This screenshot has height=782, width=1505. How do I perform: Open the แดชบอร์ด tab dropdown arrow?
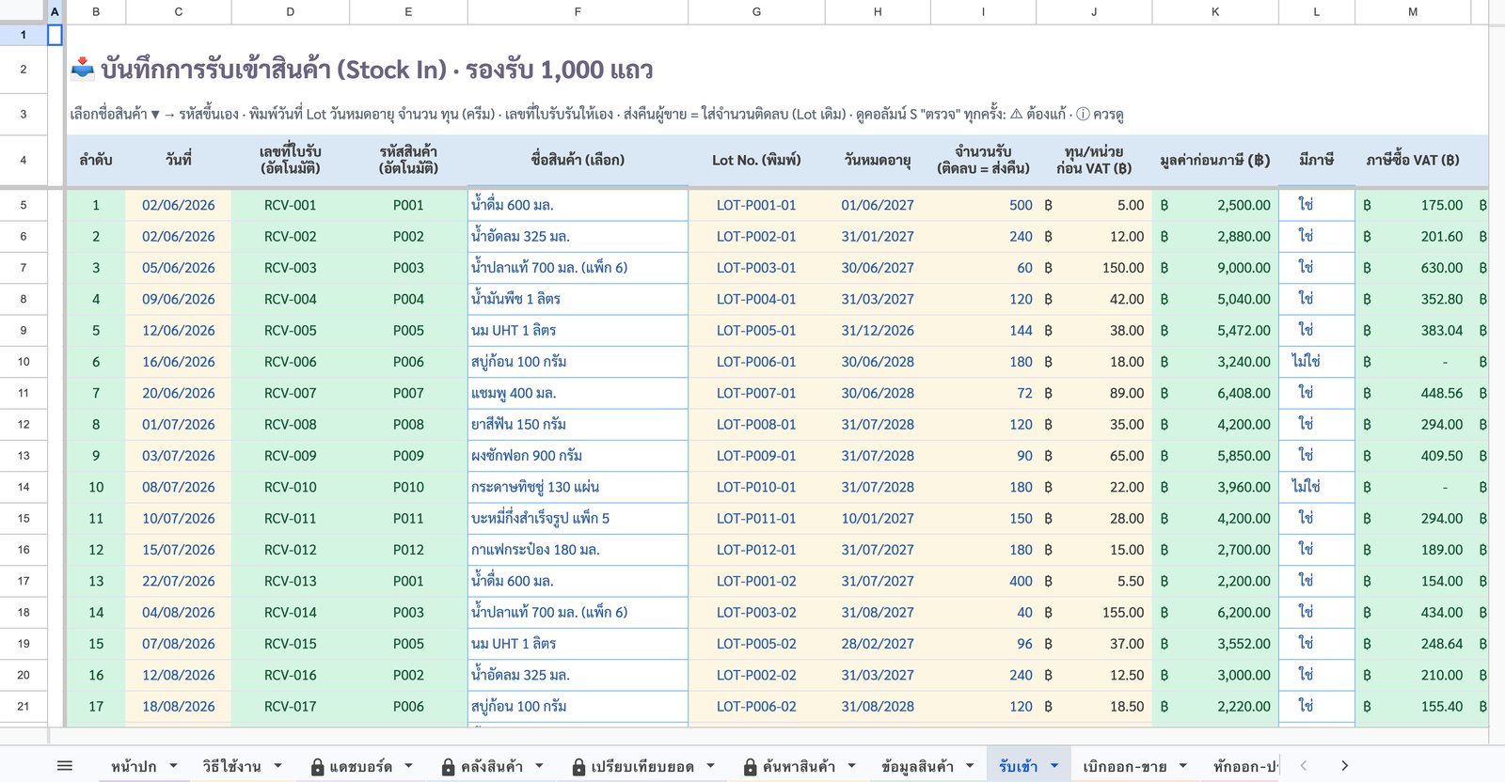click(x=409, y=766)
